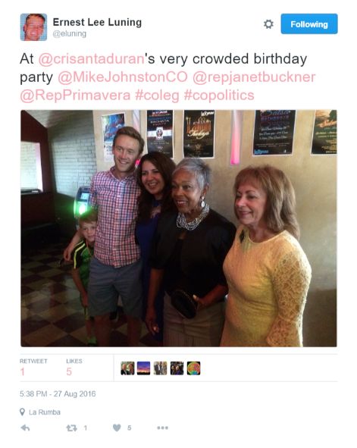Like the tweet with the heart icon
Image resolution: width=357 pixels, height=448 pixels.
click(117, 428)
